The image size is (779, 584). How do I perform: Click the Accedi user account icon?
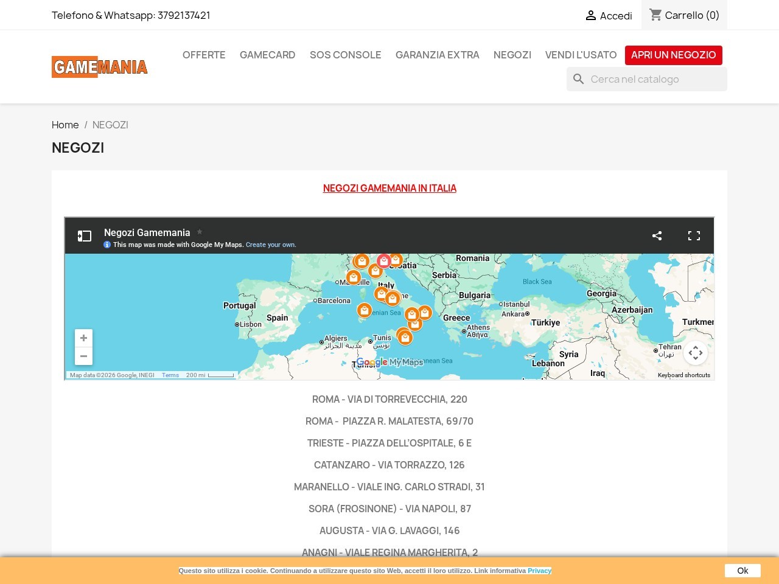pyautogui.click(x=591, y=16)
